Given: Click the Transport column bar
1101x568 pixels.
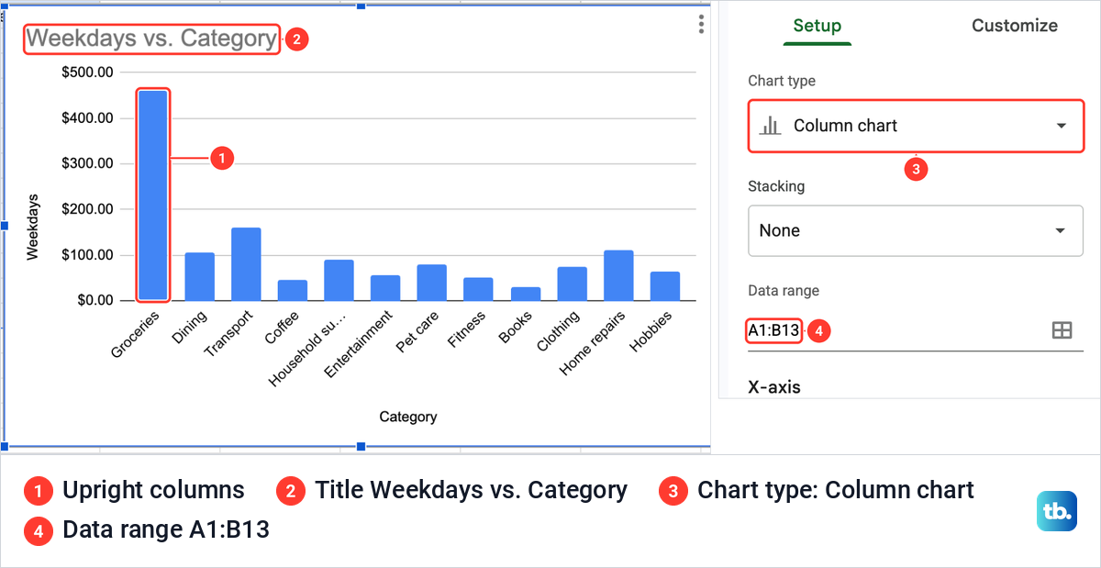Looking at the screenshot, I should pyautogui.click(x=246, y=264).
